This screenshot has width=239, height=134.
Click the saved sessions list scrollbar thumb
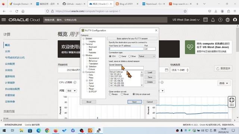coord(142,75)
